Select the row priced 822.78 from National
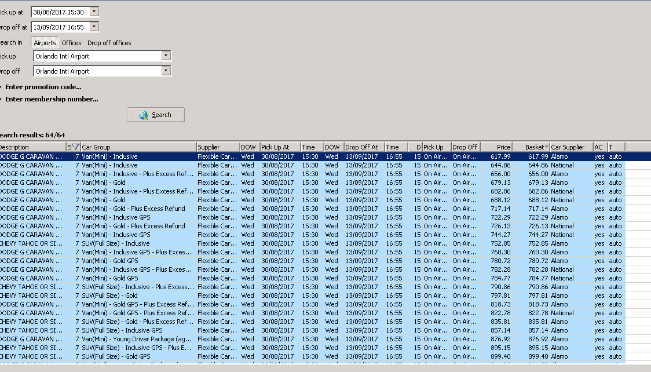This screenshot has width=651, height=372. coord(313,313)
